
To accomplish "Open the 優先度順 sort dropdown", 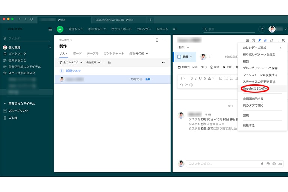I will 93,63.
